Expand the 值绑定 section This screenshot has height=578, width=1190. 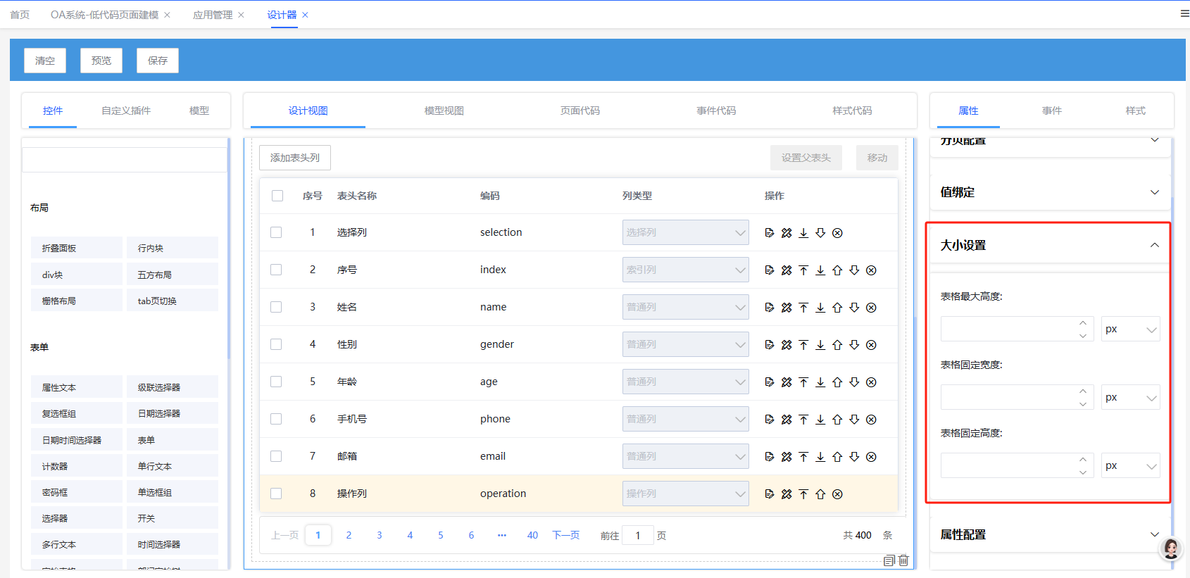click(x=1049, y=192)
